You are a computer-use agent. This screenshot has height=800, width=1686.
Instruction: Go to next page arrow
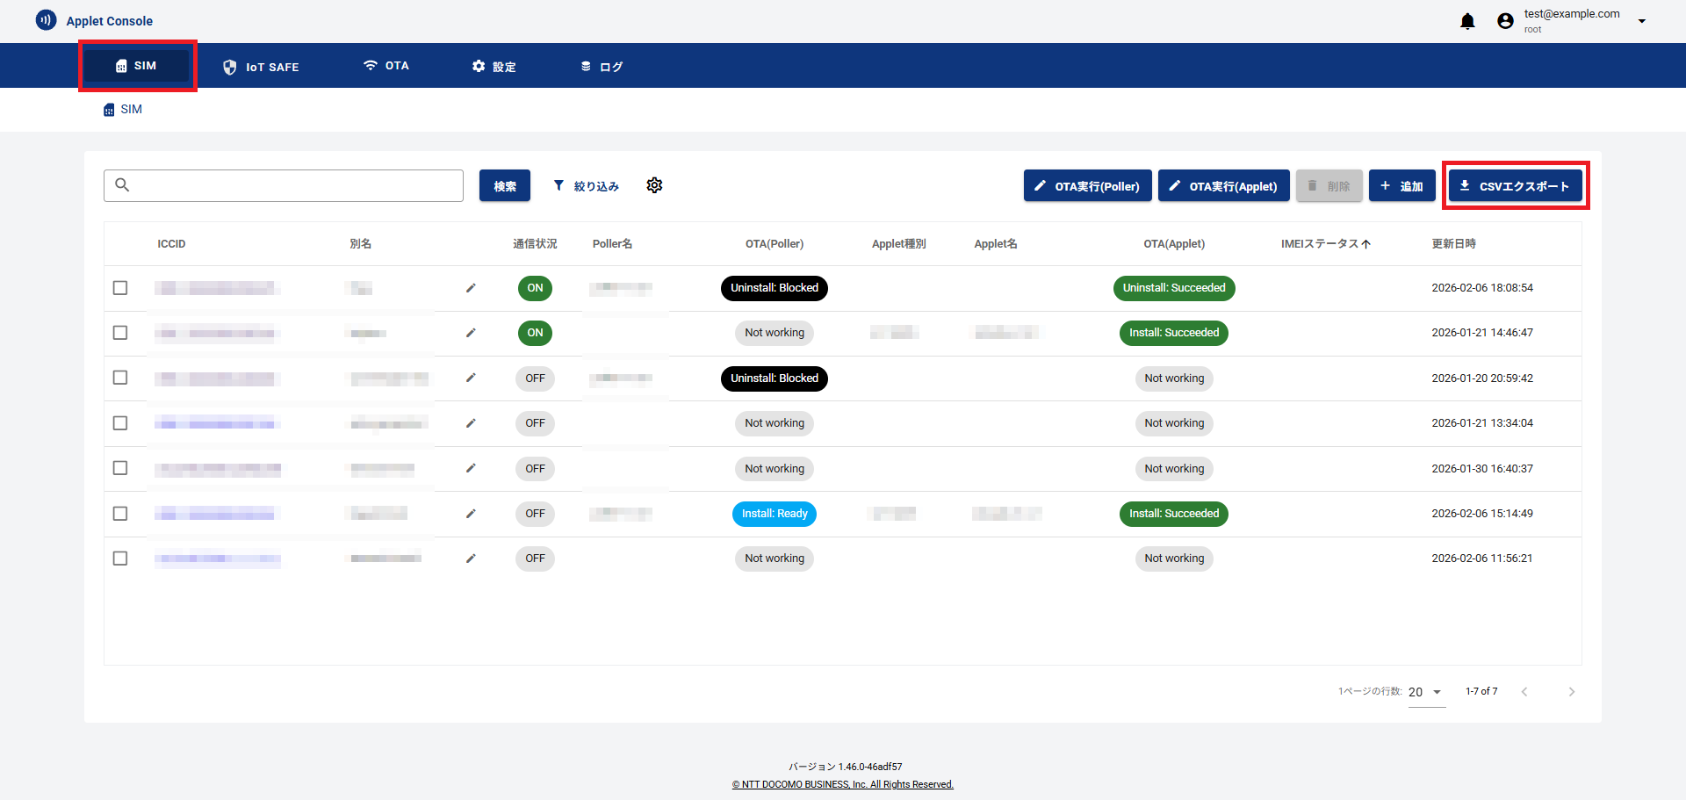point(1571,692)
